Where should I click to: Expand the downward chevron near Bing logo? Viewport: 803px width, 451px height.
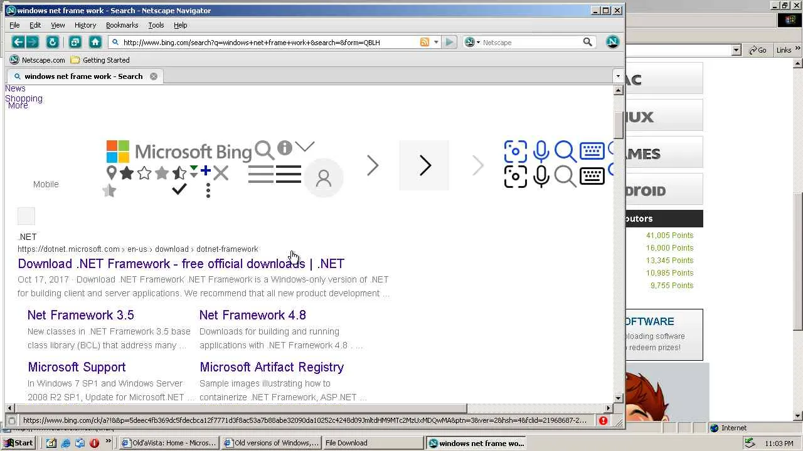pyautogui.click(x=305, y=147)
